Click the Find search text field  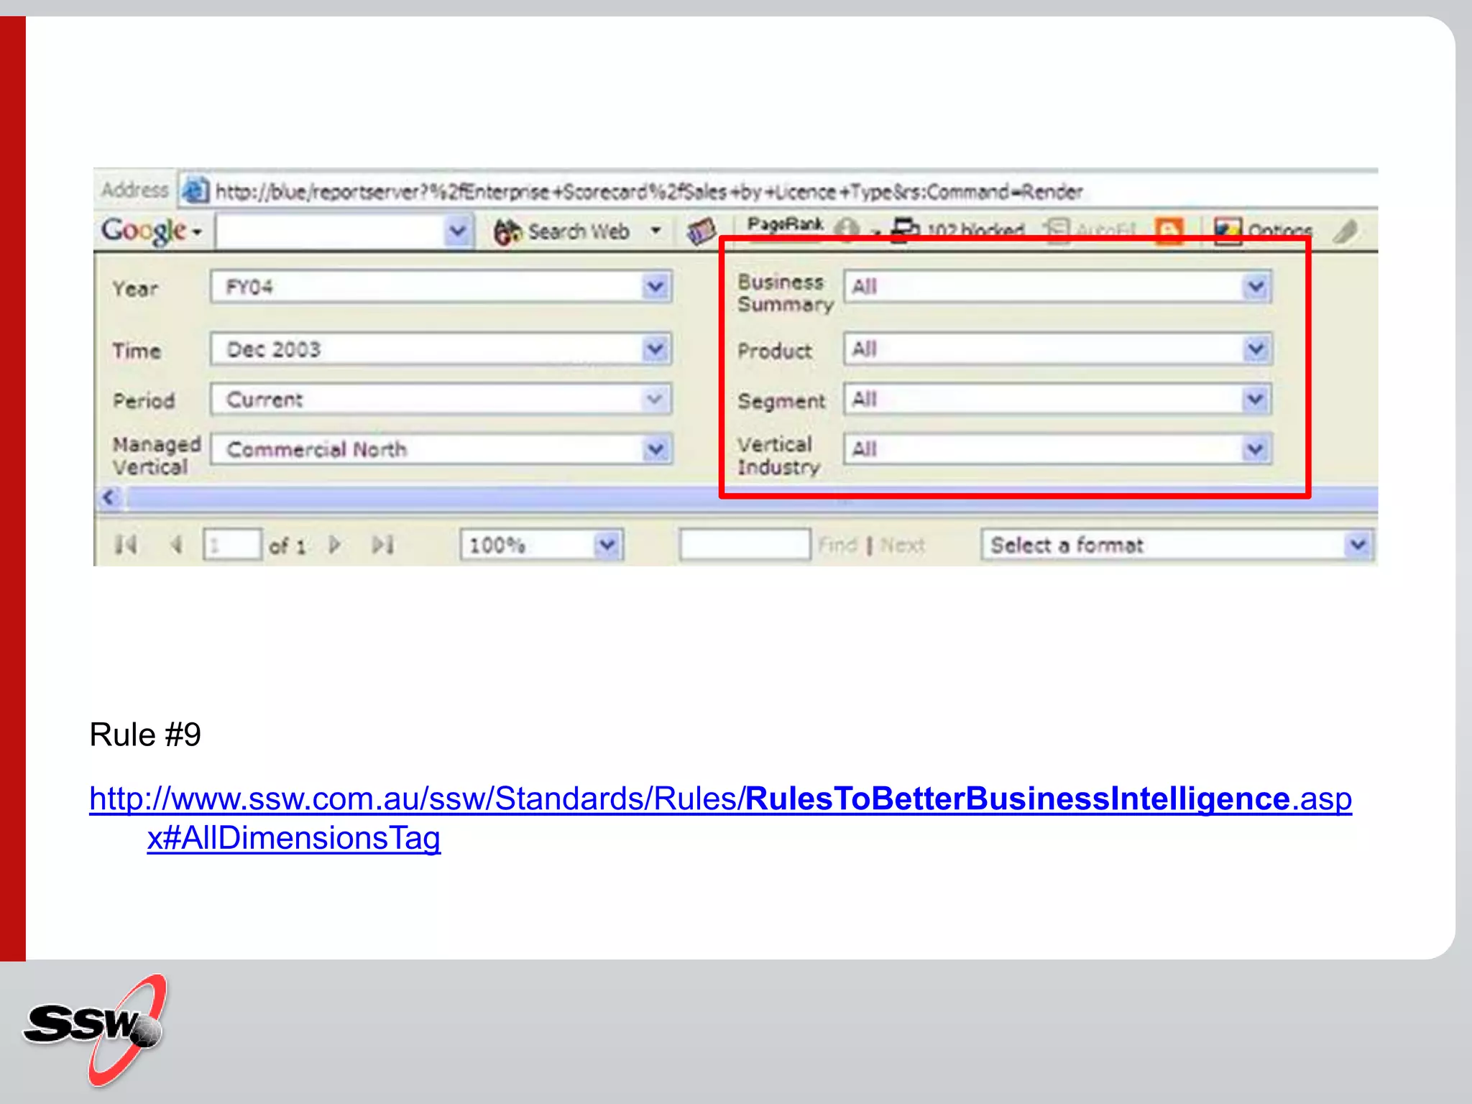[x=744, y=545]
